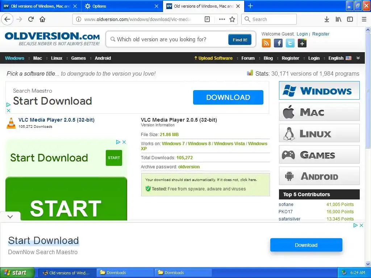Open the Games nav menu item
Viewport: 371px width, 278px height.
(x=79, y=58)
